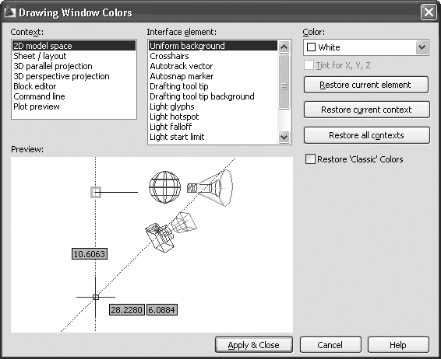Click the spotlight cone glyph in preview
This screenshot has height=359, width=441.
tap(210, 187)
